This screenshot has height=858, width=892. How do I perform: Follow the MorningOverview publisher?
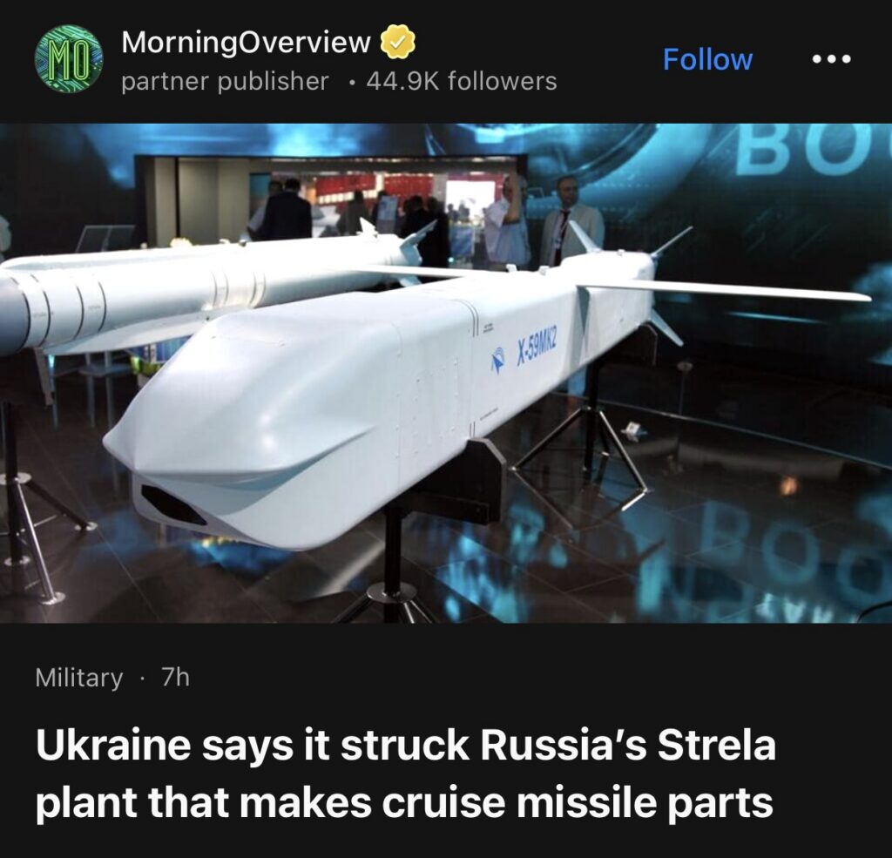[707, 59]
